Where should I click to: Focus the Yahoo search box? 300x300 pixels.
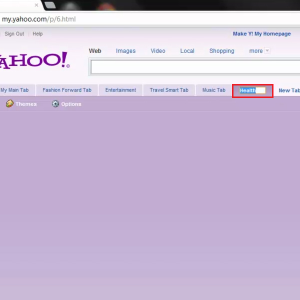point(195,67)
